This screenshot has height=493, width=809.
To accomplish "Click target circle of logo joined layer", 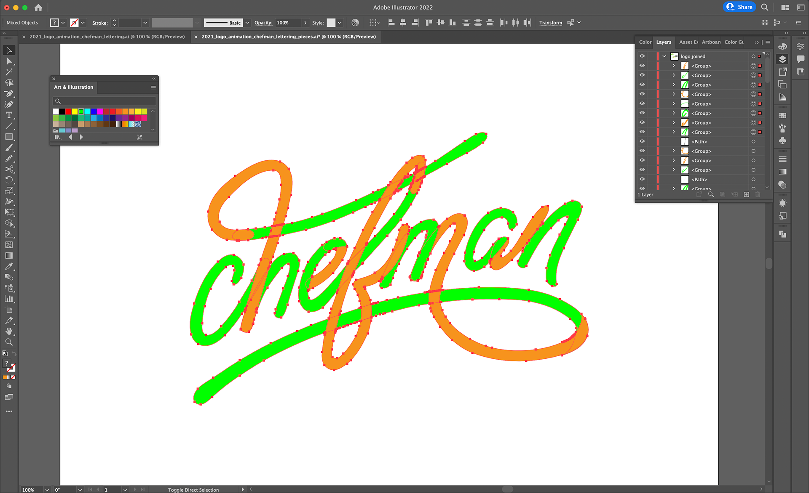I will coord(753,56).
